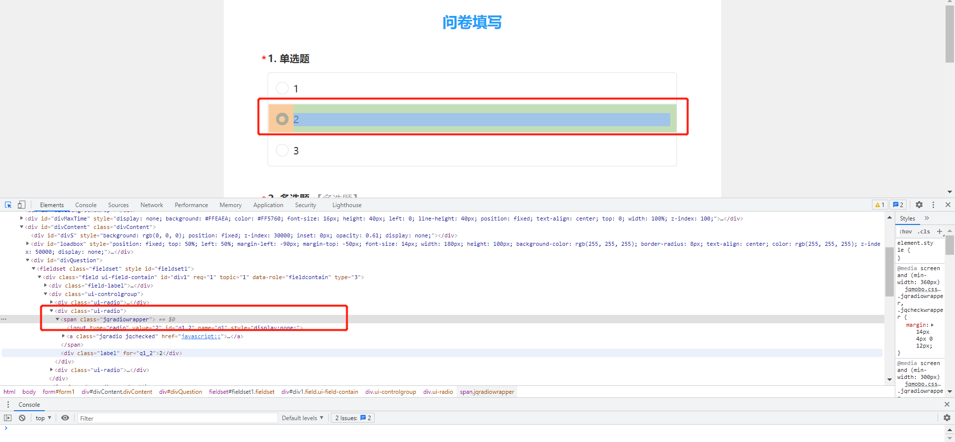Click the warnings count badge
This screenshot has height=442, width=955.
(880, 205)
